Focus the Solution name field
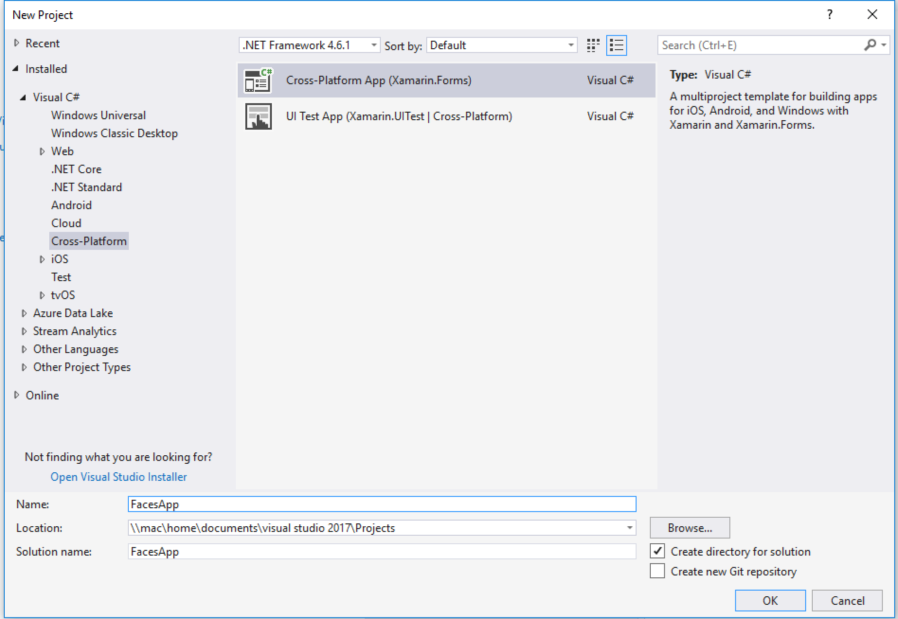The image size is (898, 619). pos(382,551)
